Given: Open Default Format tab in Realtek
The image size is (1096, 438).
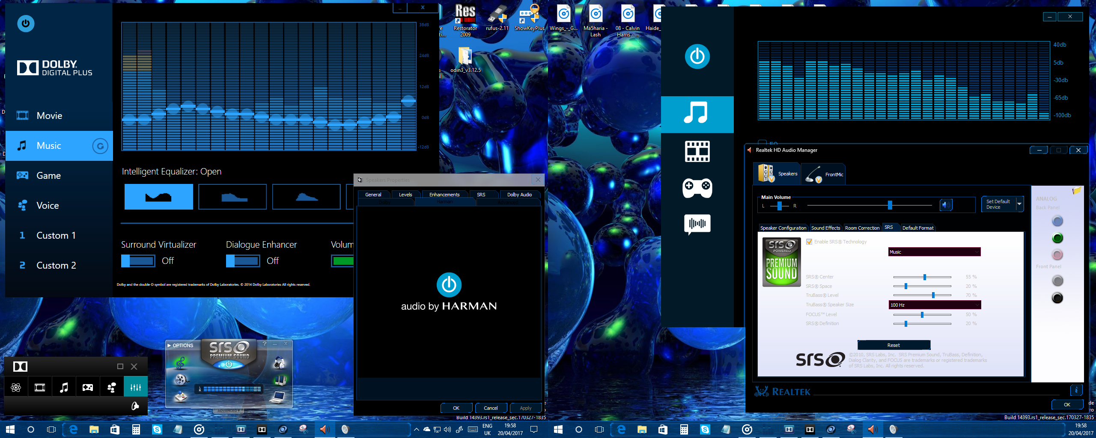Looking at the screenshot, I should pos(918,228).
